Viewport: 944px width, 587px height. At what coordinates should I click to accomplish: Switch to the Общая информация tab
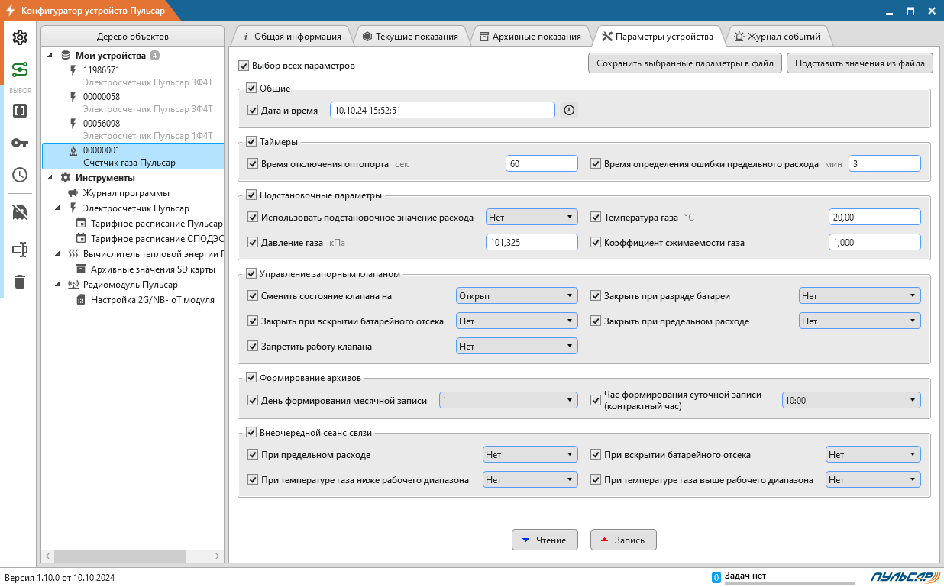[292, 36]
